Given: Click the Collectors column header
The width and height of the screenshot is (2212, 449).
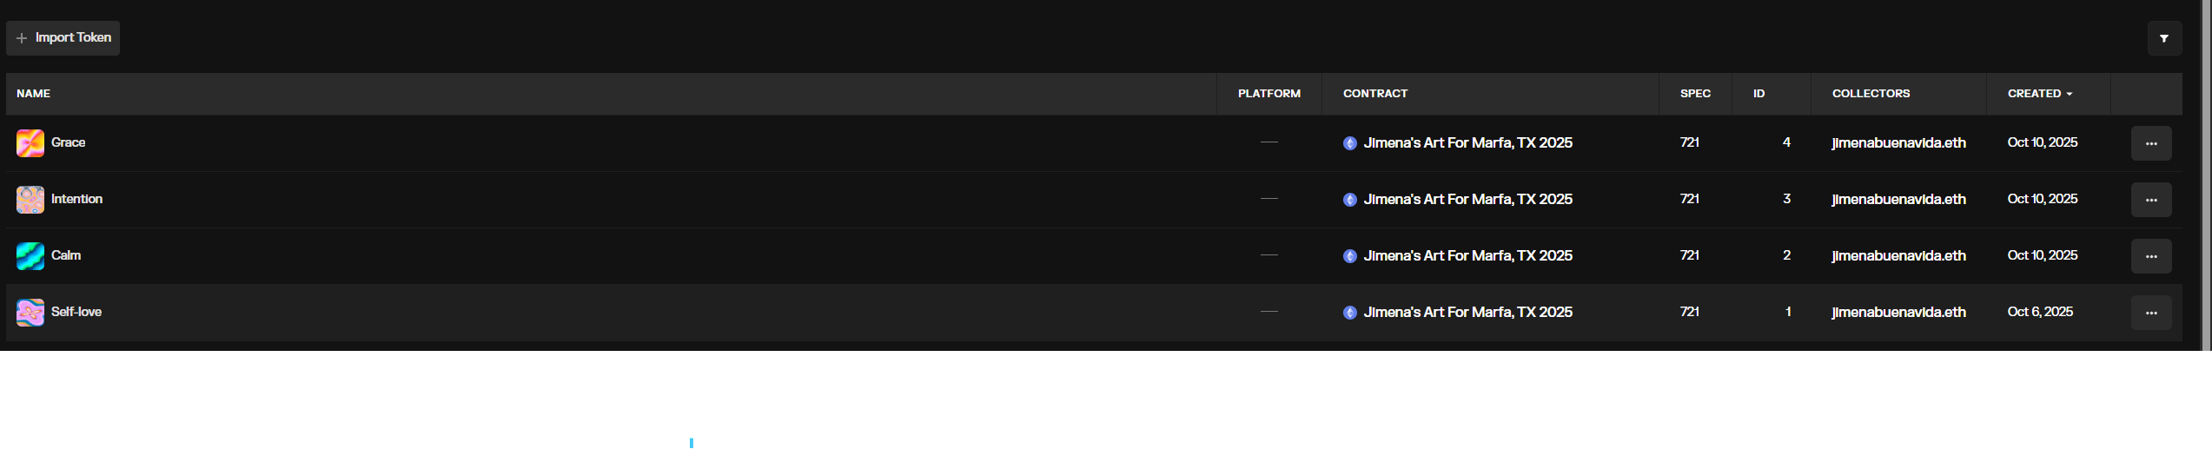Looking at the screenshot, I should (1871, 94).
